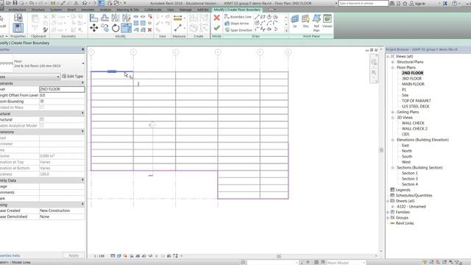Toggle the Structural checkbox
The width and height of the screenshot is (471, 265).
tap(42, 119)
